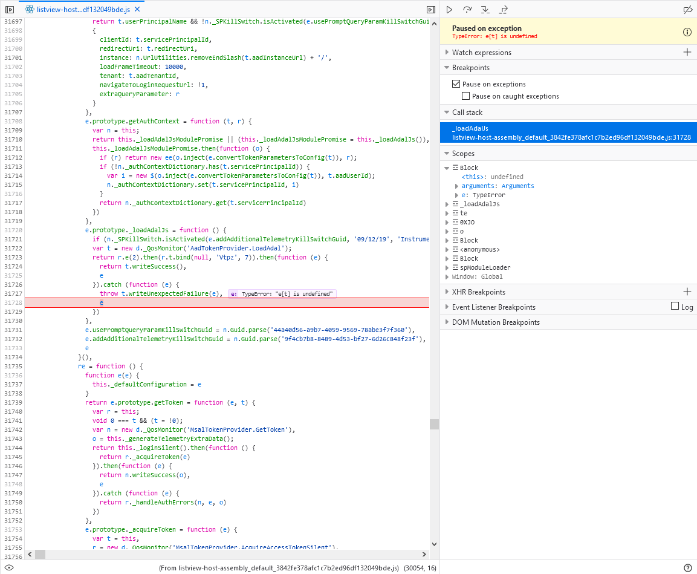Image resolution: width=697 pixels, height=574 pixels.
Task: Enable the Log event listener checkbox
Action: point(675,306)
